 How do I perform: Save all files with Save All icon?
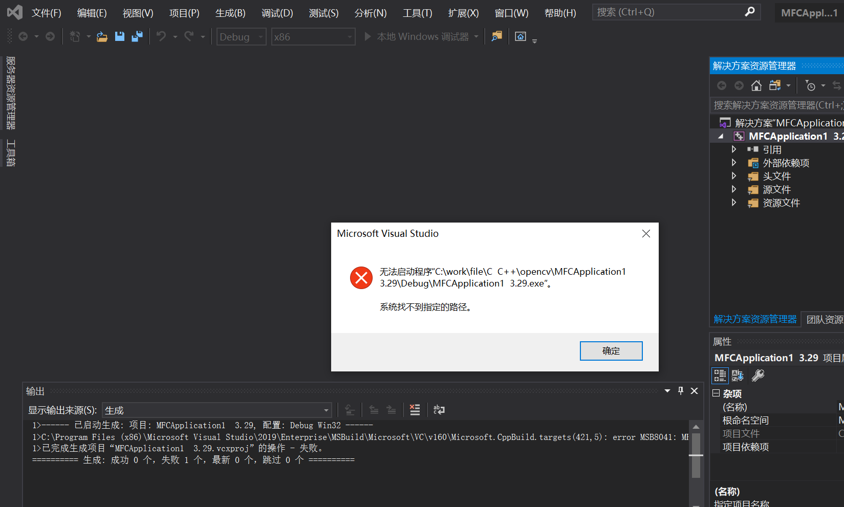pos(137,36)
